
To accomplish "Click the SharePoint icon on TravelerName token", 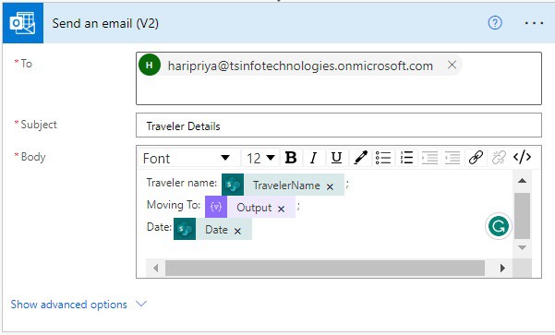I will (x=233, y=185).
